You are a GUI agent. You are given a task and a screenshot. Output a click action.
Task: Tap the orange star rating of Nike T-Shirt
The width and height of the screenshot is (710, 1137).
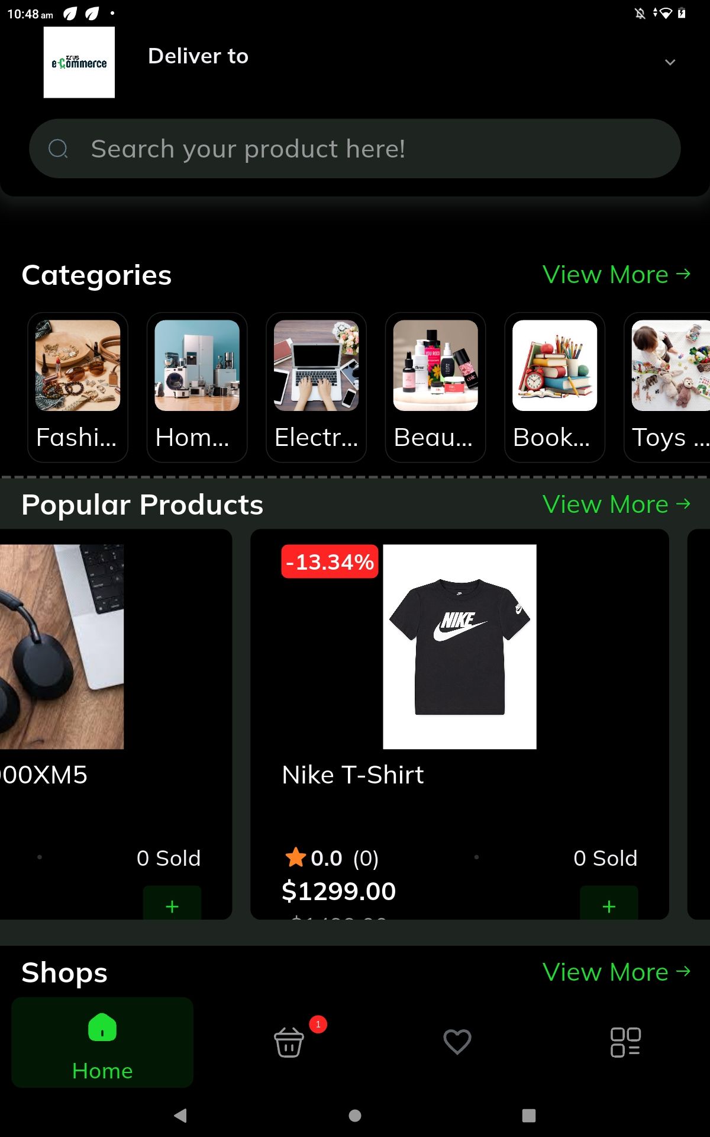click(295, 857)
